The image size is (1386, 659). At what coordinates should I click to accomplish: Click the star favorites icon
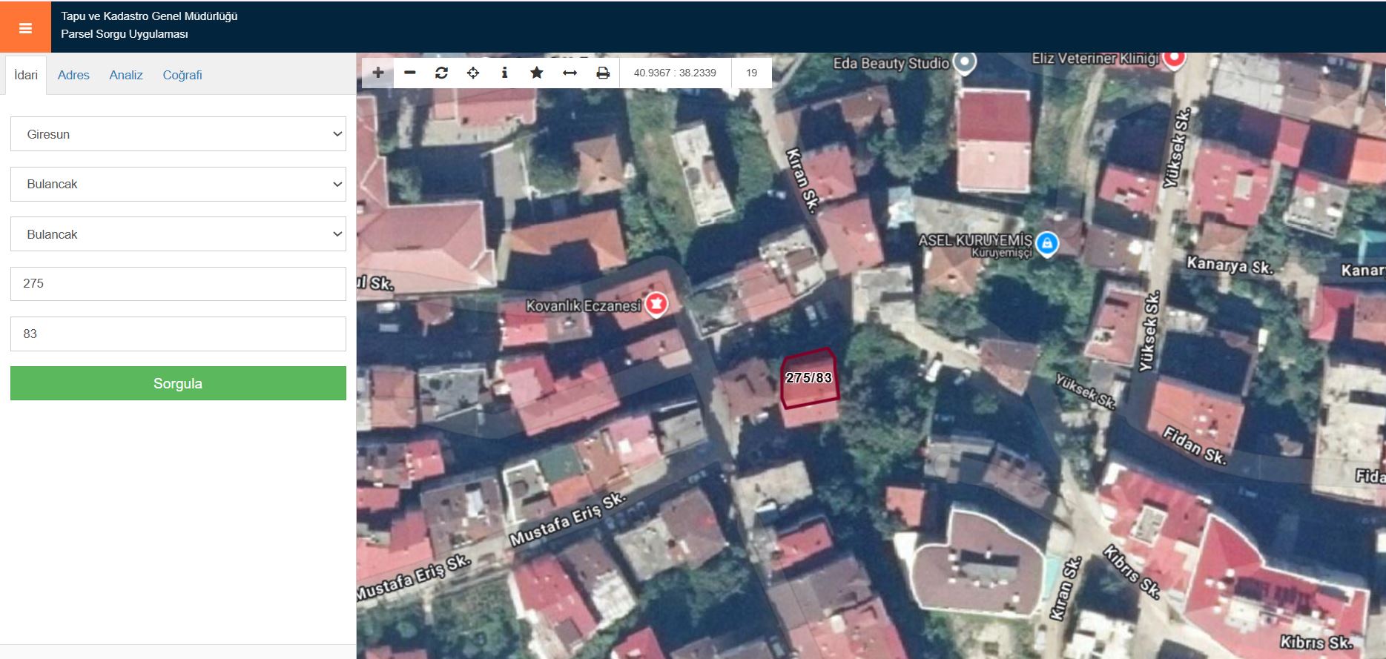pyautogui.click(x=537, y=73)
